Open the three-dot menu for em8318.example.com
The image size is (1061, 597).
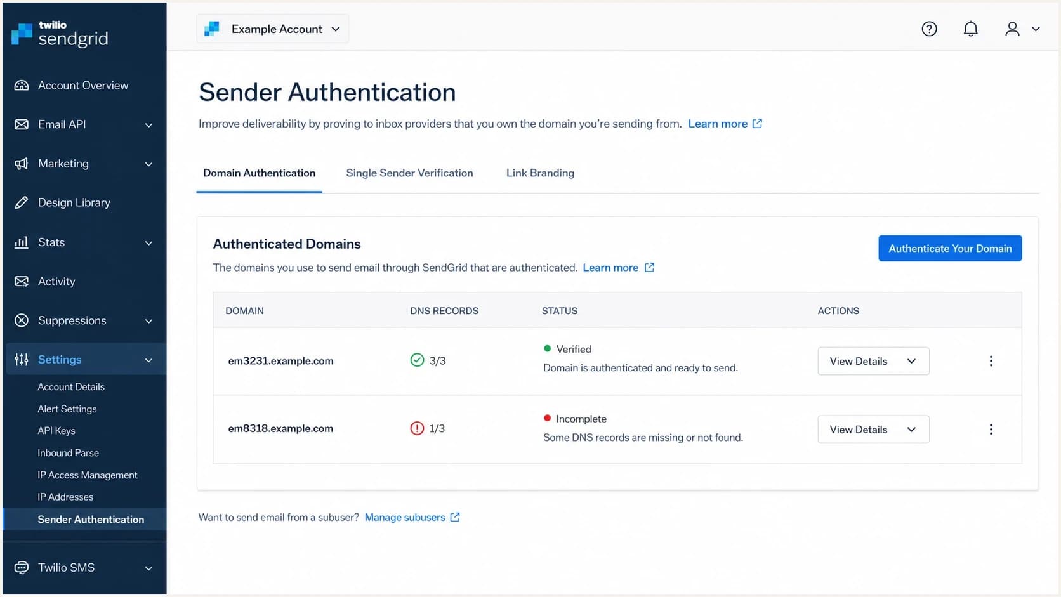coord(991,430)
